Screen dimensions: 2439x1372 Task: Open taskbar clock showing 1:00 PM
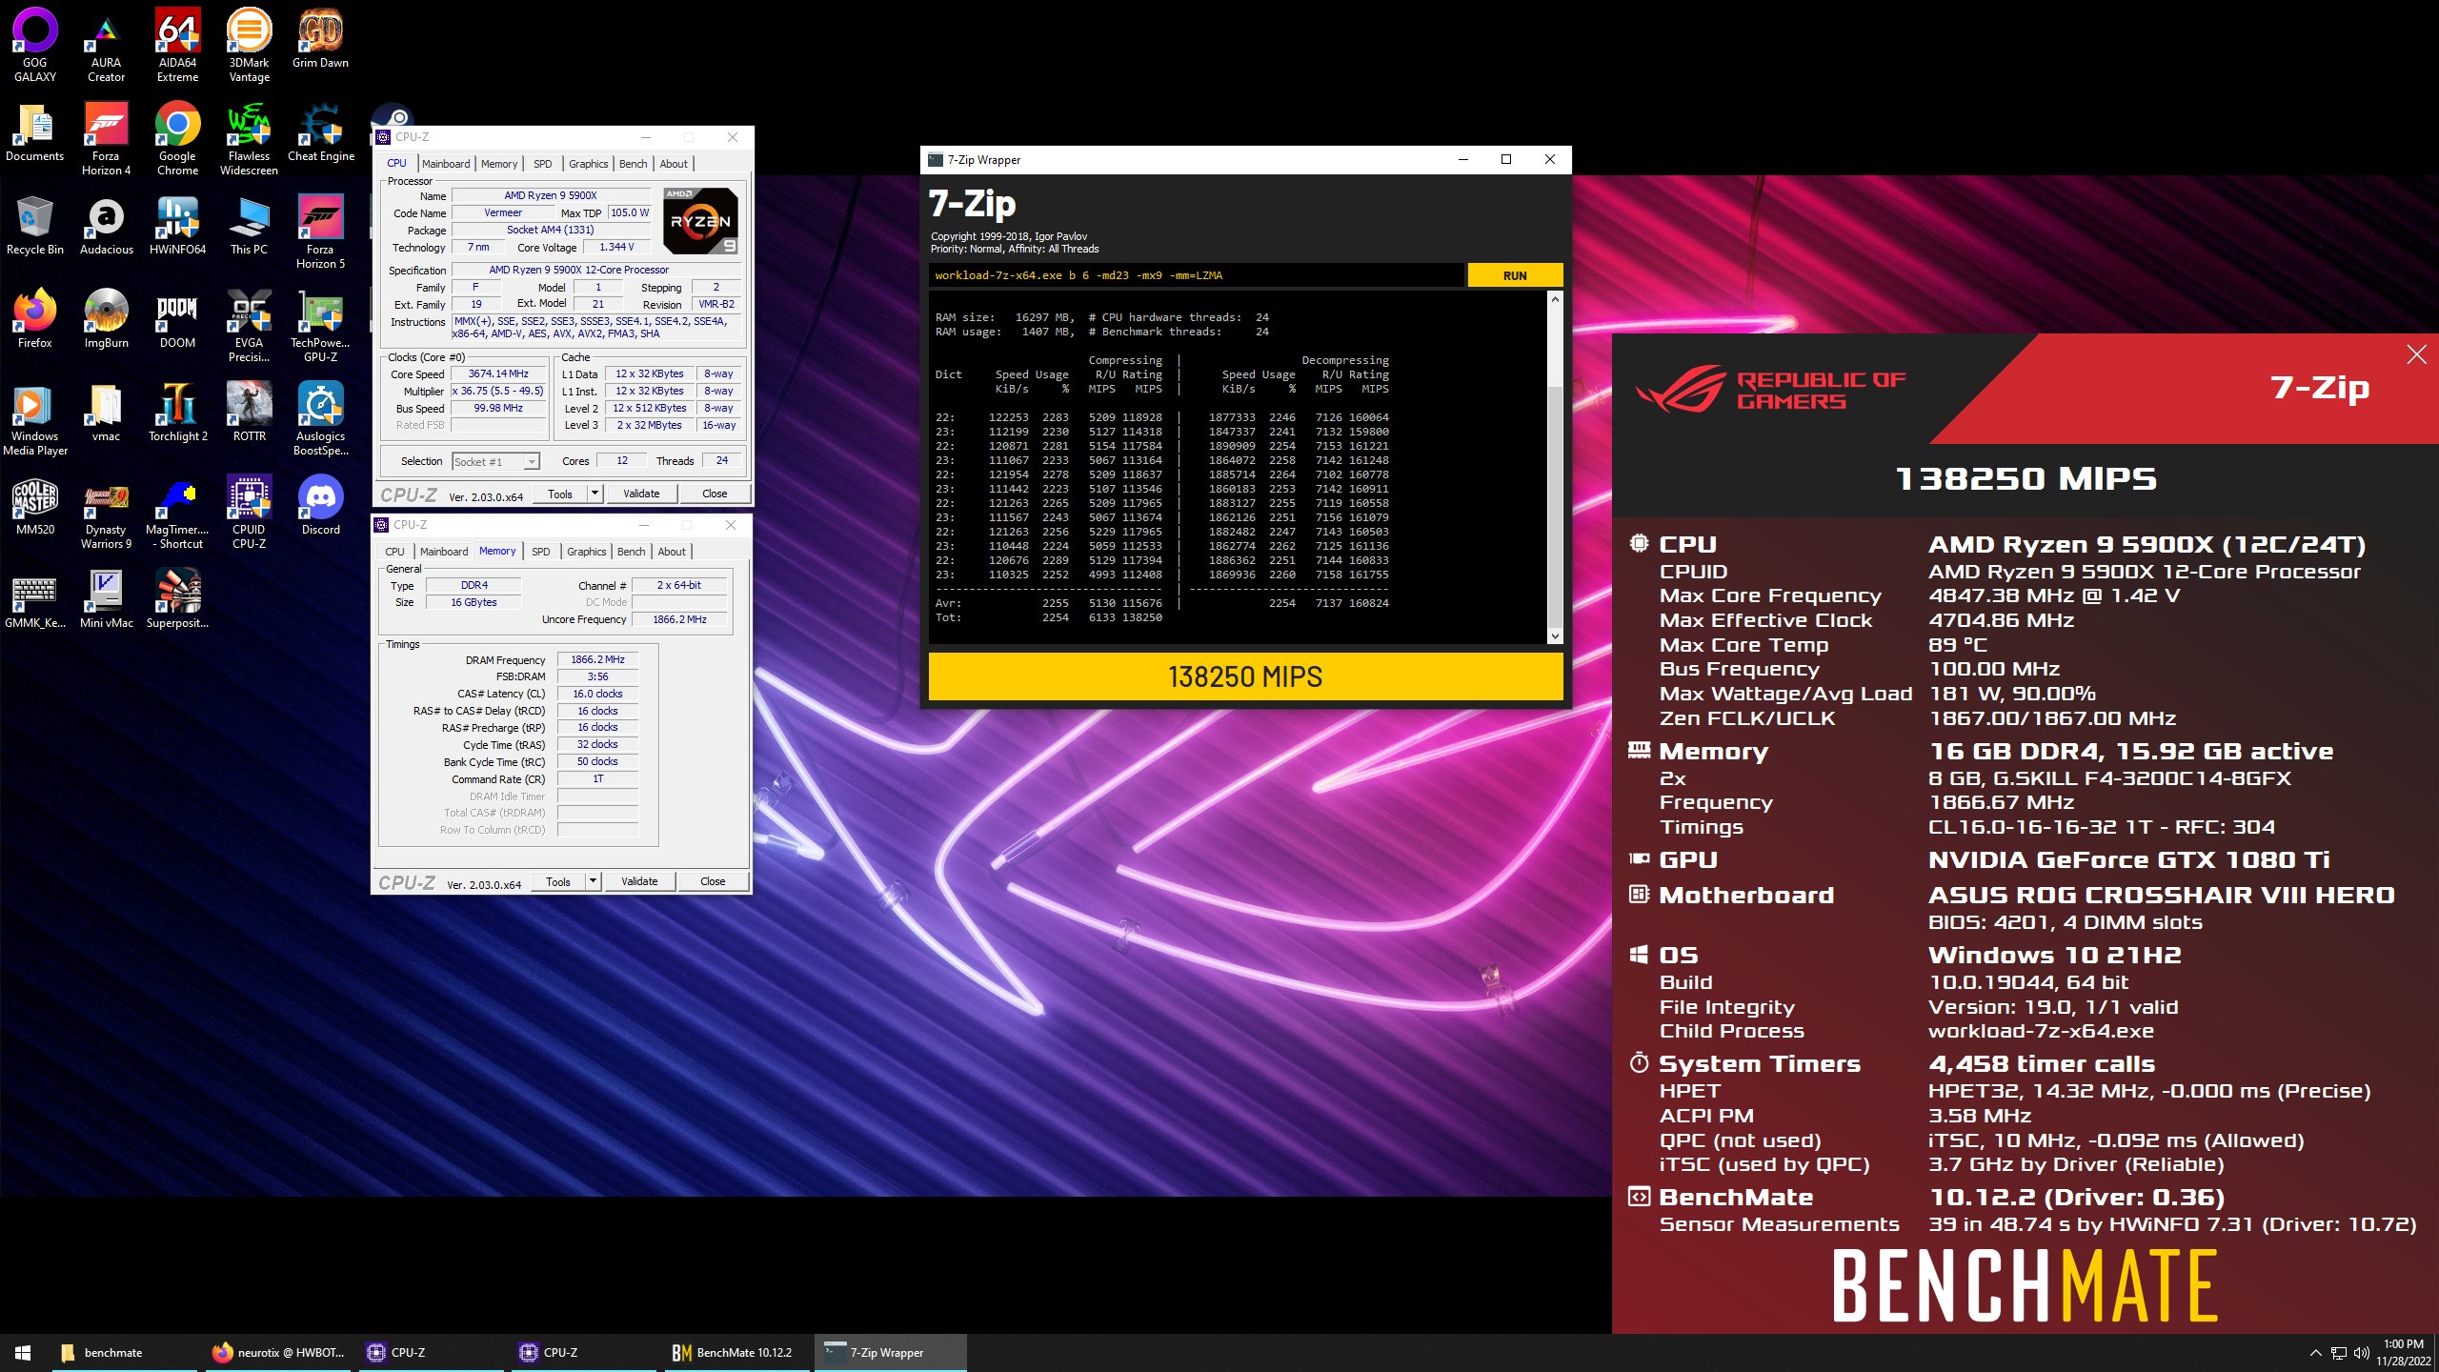click(x=2403, y=1353)
